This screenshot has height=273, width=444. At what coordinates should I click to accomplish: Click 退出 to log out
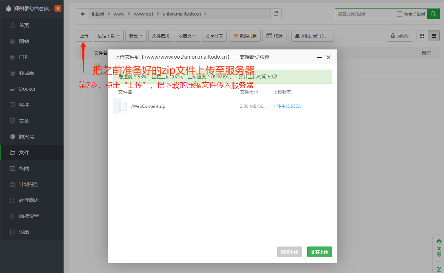click(x=32, y=232)
